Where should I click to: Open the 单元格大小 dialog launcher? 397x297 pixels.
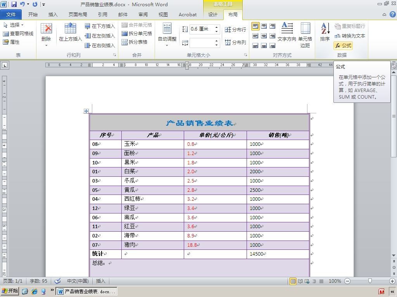(x=245, y=55)
